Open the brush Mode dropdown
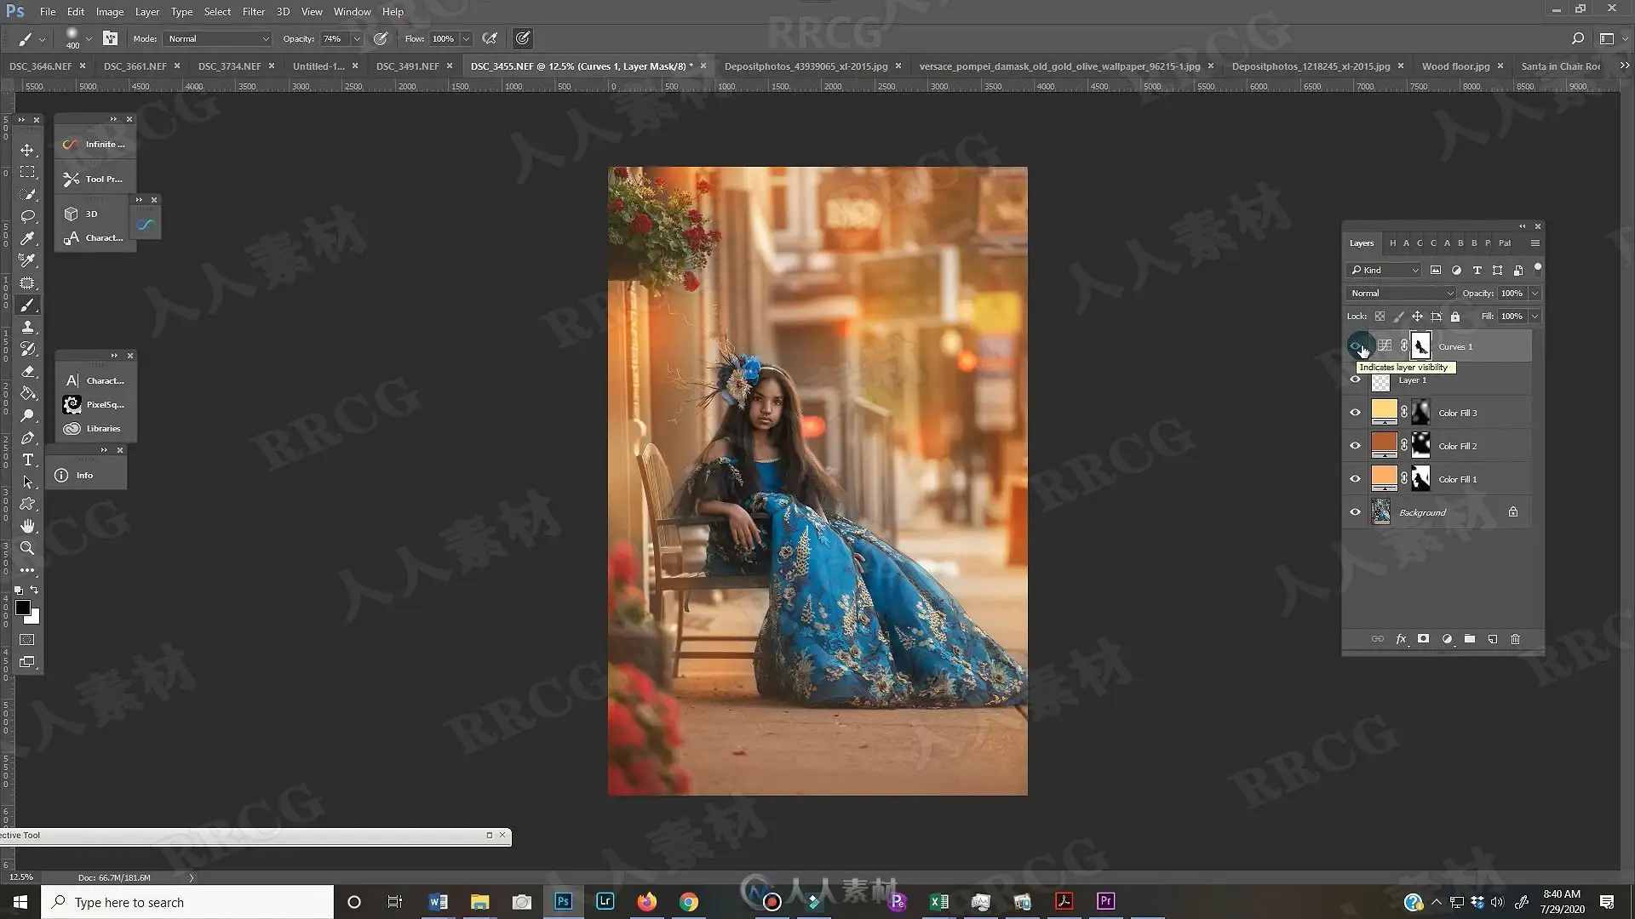 pyautogui.click(x=218, y=38)
